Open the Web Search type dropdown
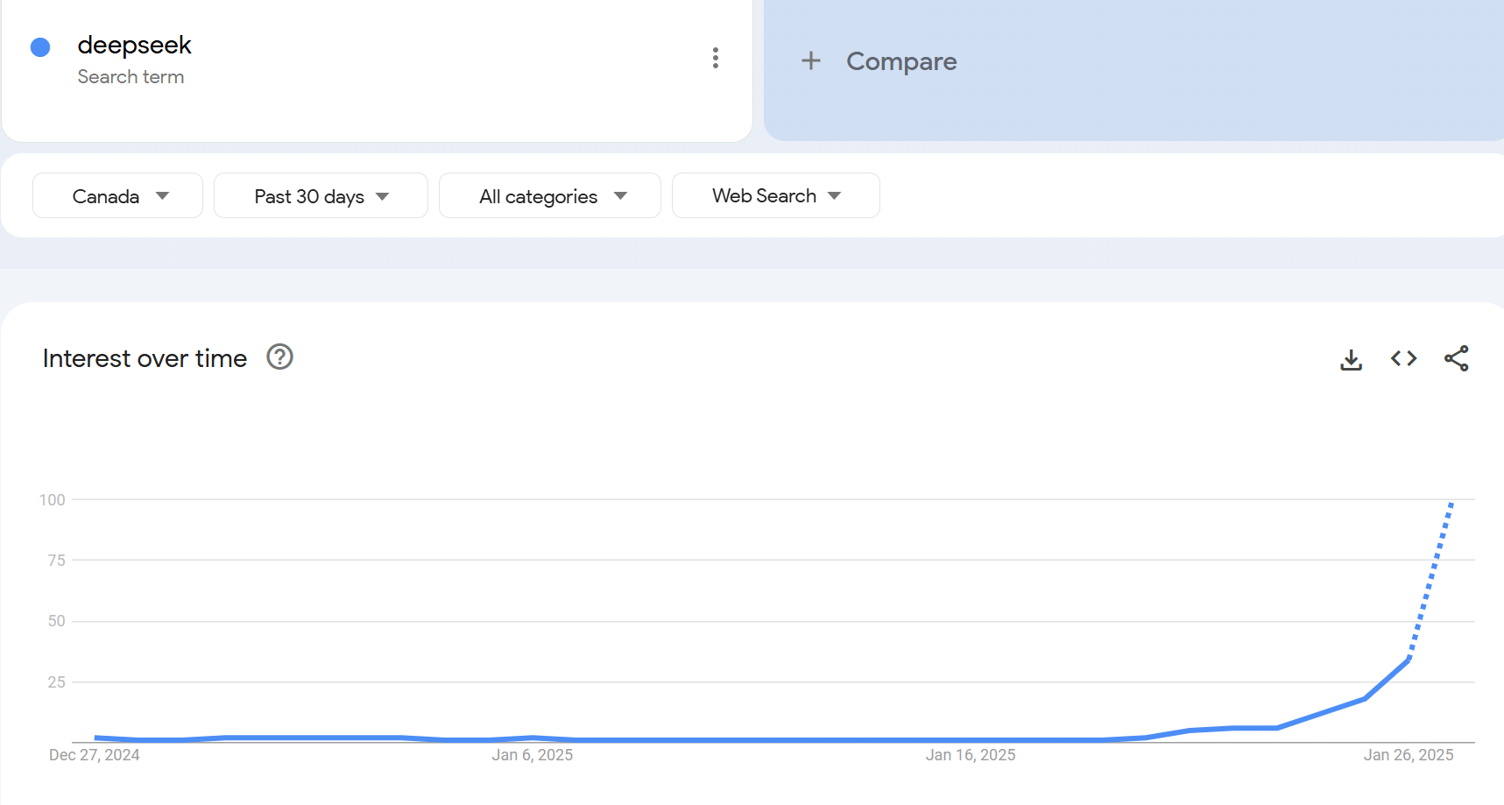This screenshot has height=805, width=1504. (x=775, y=195)
